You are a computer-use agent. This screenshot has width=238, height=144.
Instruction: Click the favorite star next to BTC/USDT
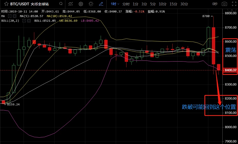4,4
